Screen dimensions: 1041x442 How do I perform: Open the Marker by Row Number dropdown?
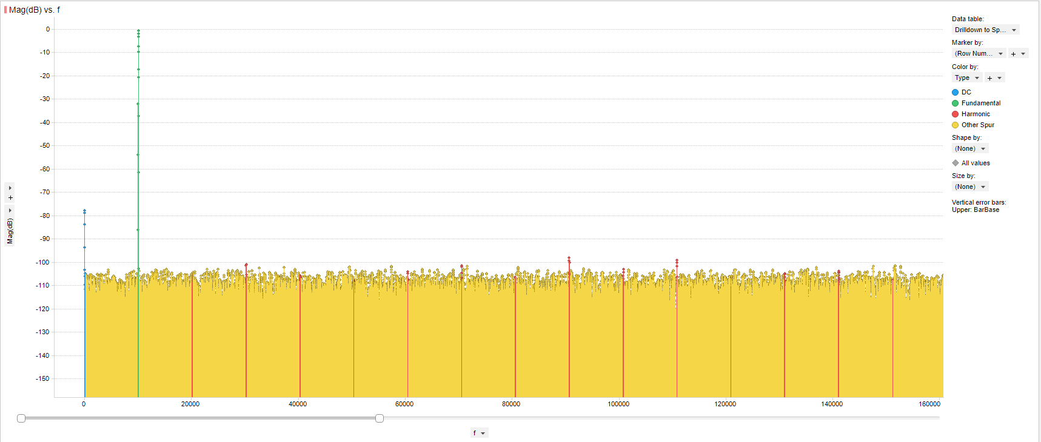[979, 54]
